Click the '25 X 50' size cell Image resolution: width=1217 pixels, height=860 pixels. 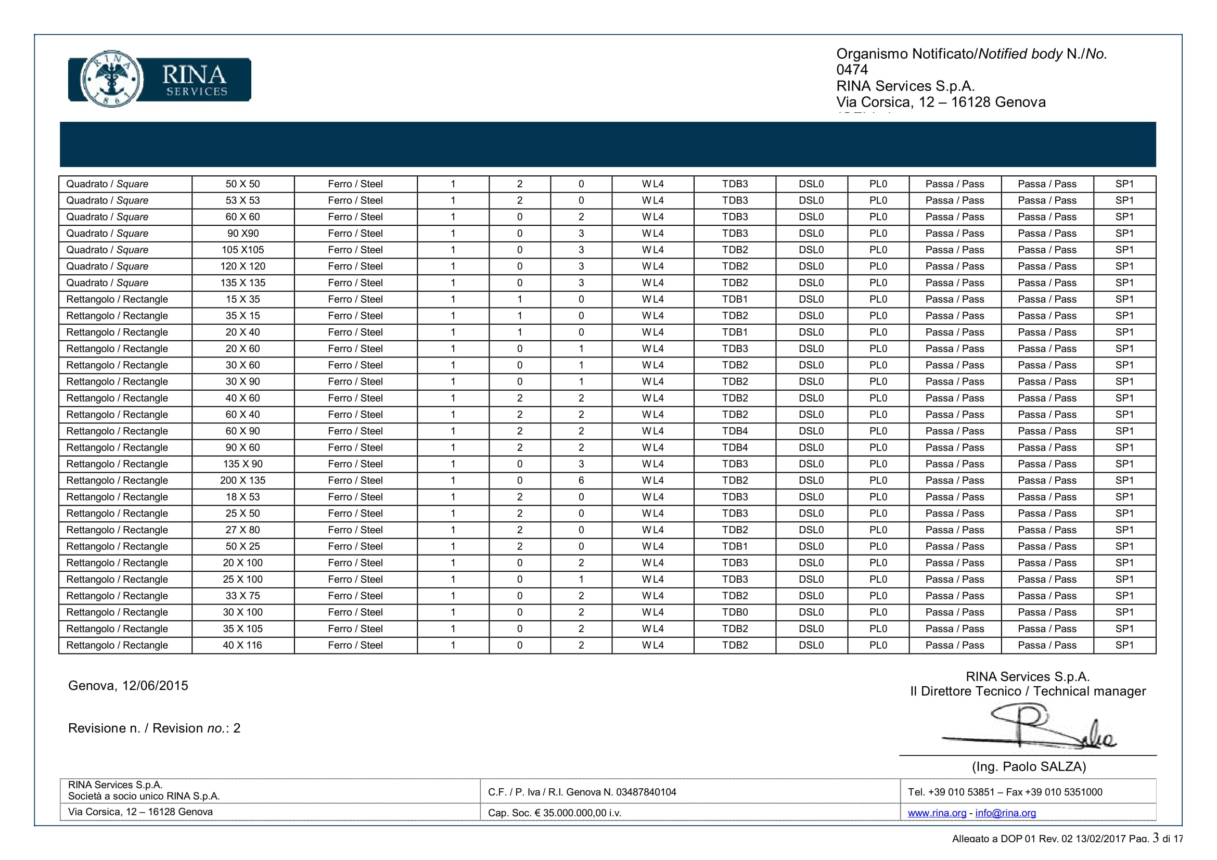(243, 512)
